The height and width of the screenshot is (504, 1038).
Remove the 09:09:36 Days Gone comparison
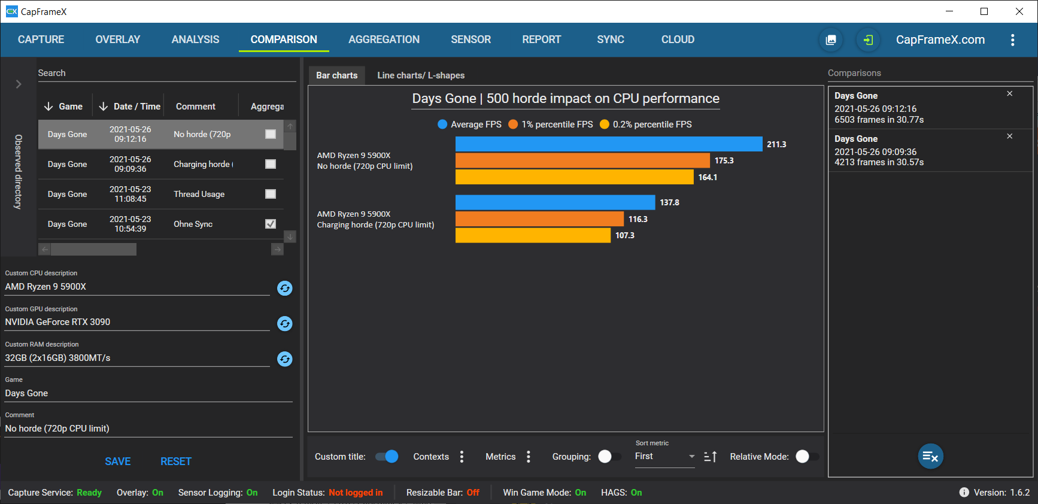pyautogui.click(x=1009, y=136)
